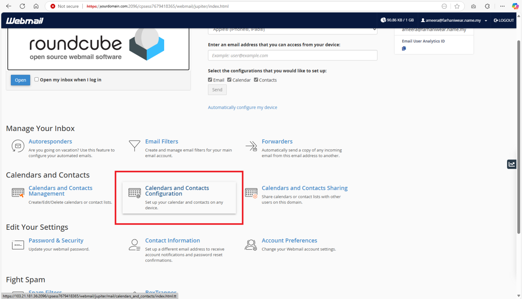Enable Open my inbox when I log in

click(x=36, y=79)
